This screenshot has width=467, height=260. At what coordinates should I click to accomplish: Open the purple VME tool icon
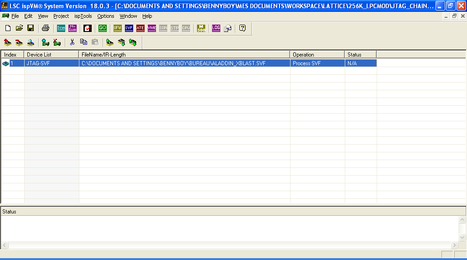pyautogui.click(x=151, y=28)
